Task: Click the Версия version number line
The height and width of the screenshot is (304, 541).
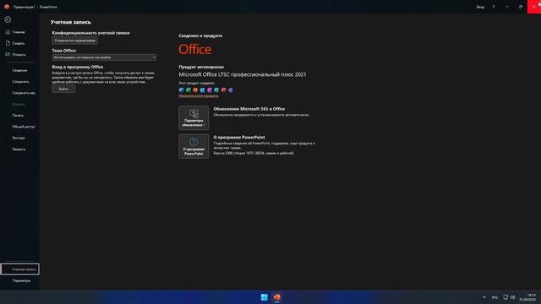Action: [254, 153]
